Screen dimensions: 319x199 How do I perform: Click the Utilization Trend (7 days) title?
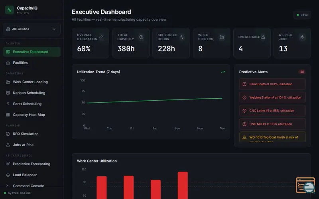point(98,72)
